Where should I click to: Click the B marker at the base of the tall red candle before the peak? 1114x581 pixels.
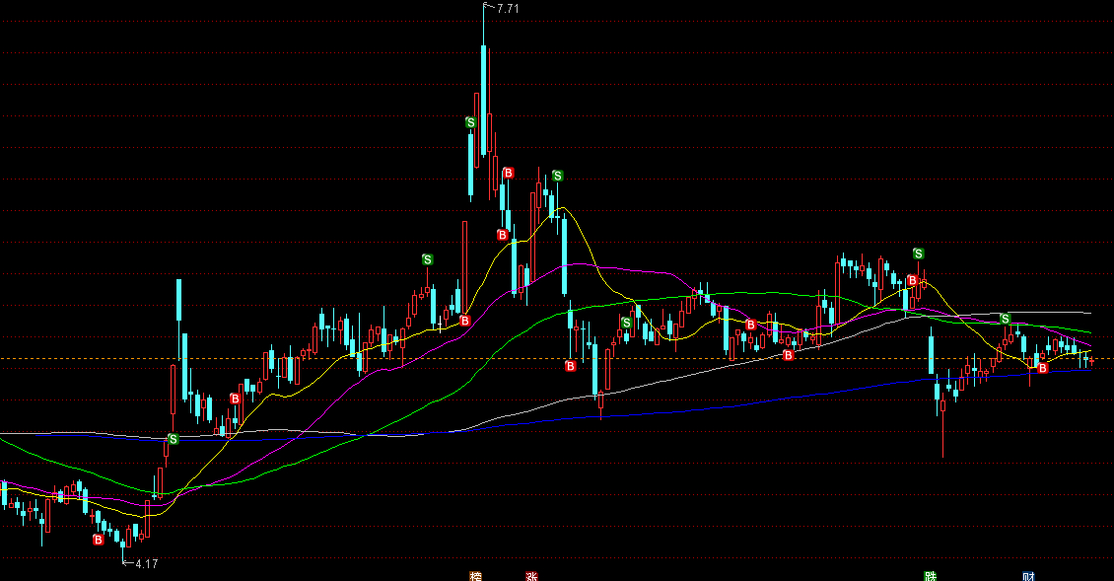point(465,321)
